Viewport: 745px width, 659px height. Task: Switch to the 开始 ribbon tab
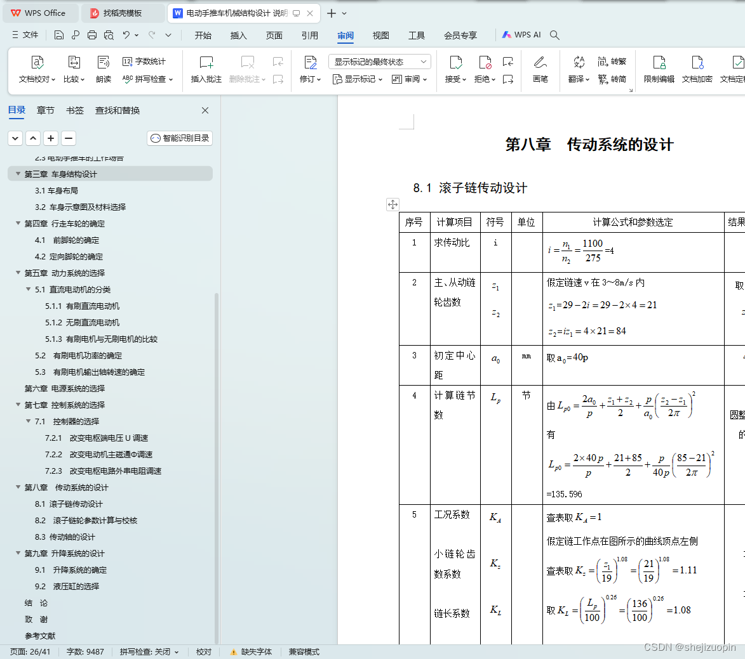tap(203, 36)
